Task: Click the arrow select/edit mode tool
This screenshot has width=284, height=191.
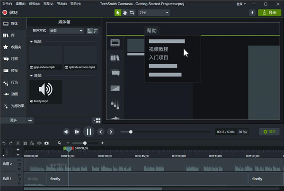Action: click(x=117, y=13)
